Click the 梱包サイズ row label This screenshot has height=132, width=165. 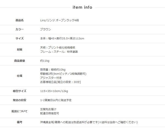[x=20, y=90]
